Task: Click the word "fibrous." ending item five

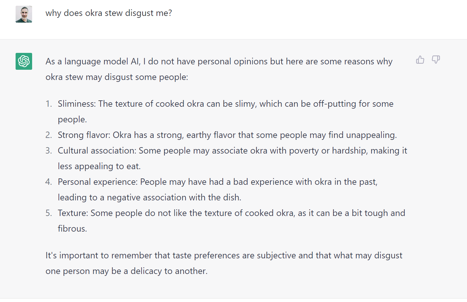Action: click(72, 229)
